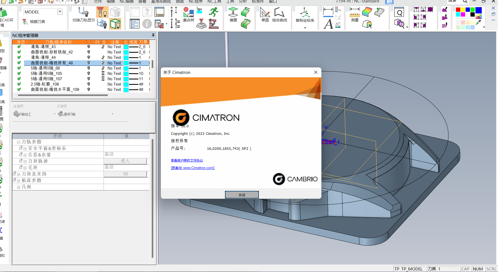Expand the 刀具轨迹 node
Screen dimensions: 498x272
click(25, 162)
